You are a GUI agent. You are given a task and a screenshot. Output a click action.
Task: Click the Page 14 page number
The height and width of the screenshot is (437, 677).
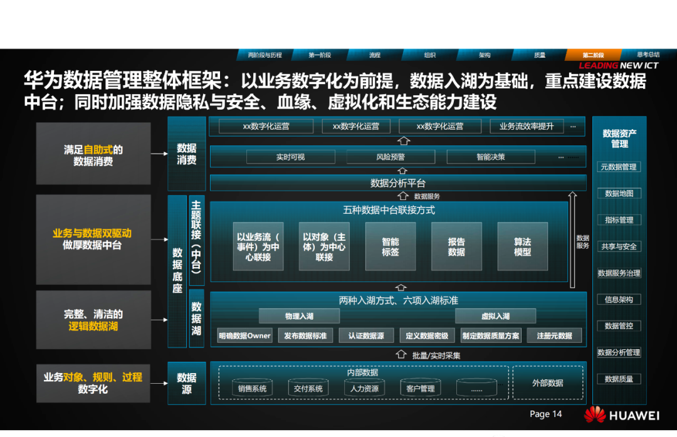pyautogui.click(x=545, y=414)
